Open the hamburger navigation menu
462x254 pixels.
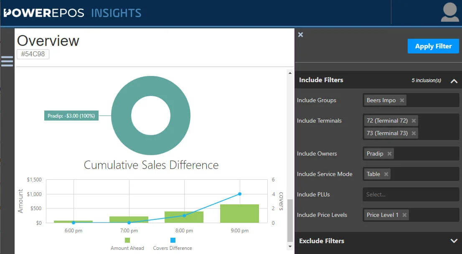(x=7, y=61)
